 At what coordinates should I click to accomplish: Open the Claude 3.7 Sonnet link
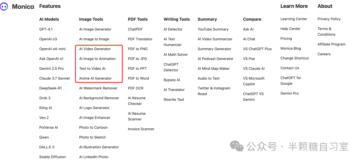point(54,78)
